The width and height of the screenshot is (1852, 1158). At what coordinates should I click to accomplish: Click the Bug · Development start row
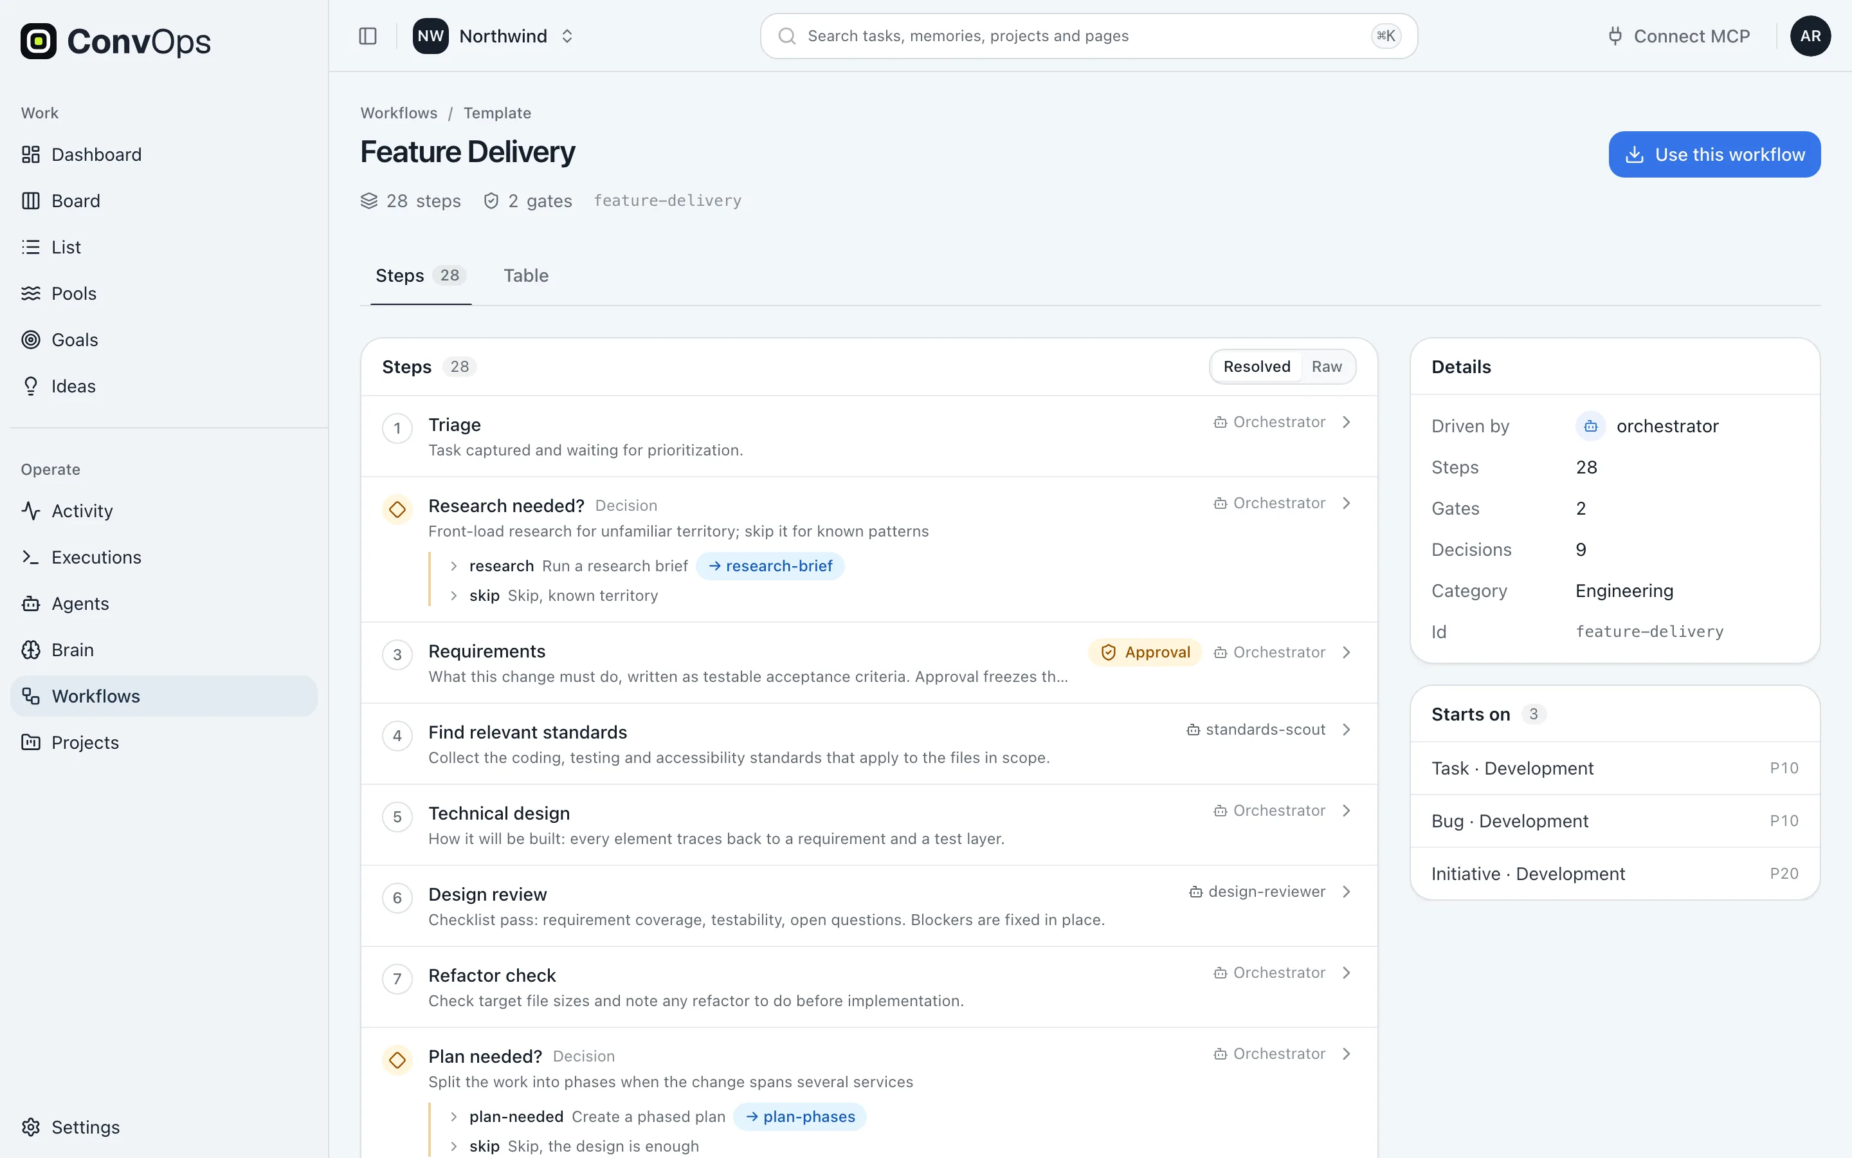(1615, 821)
